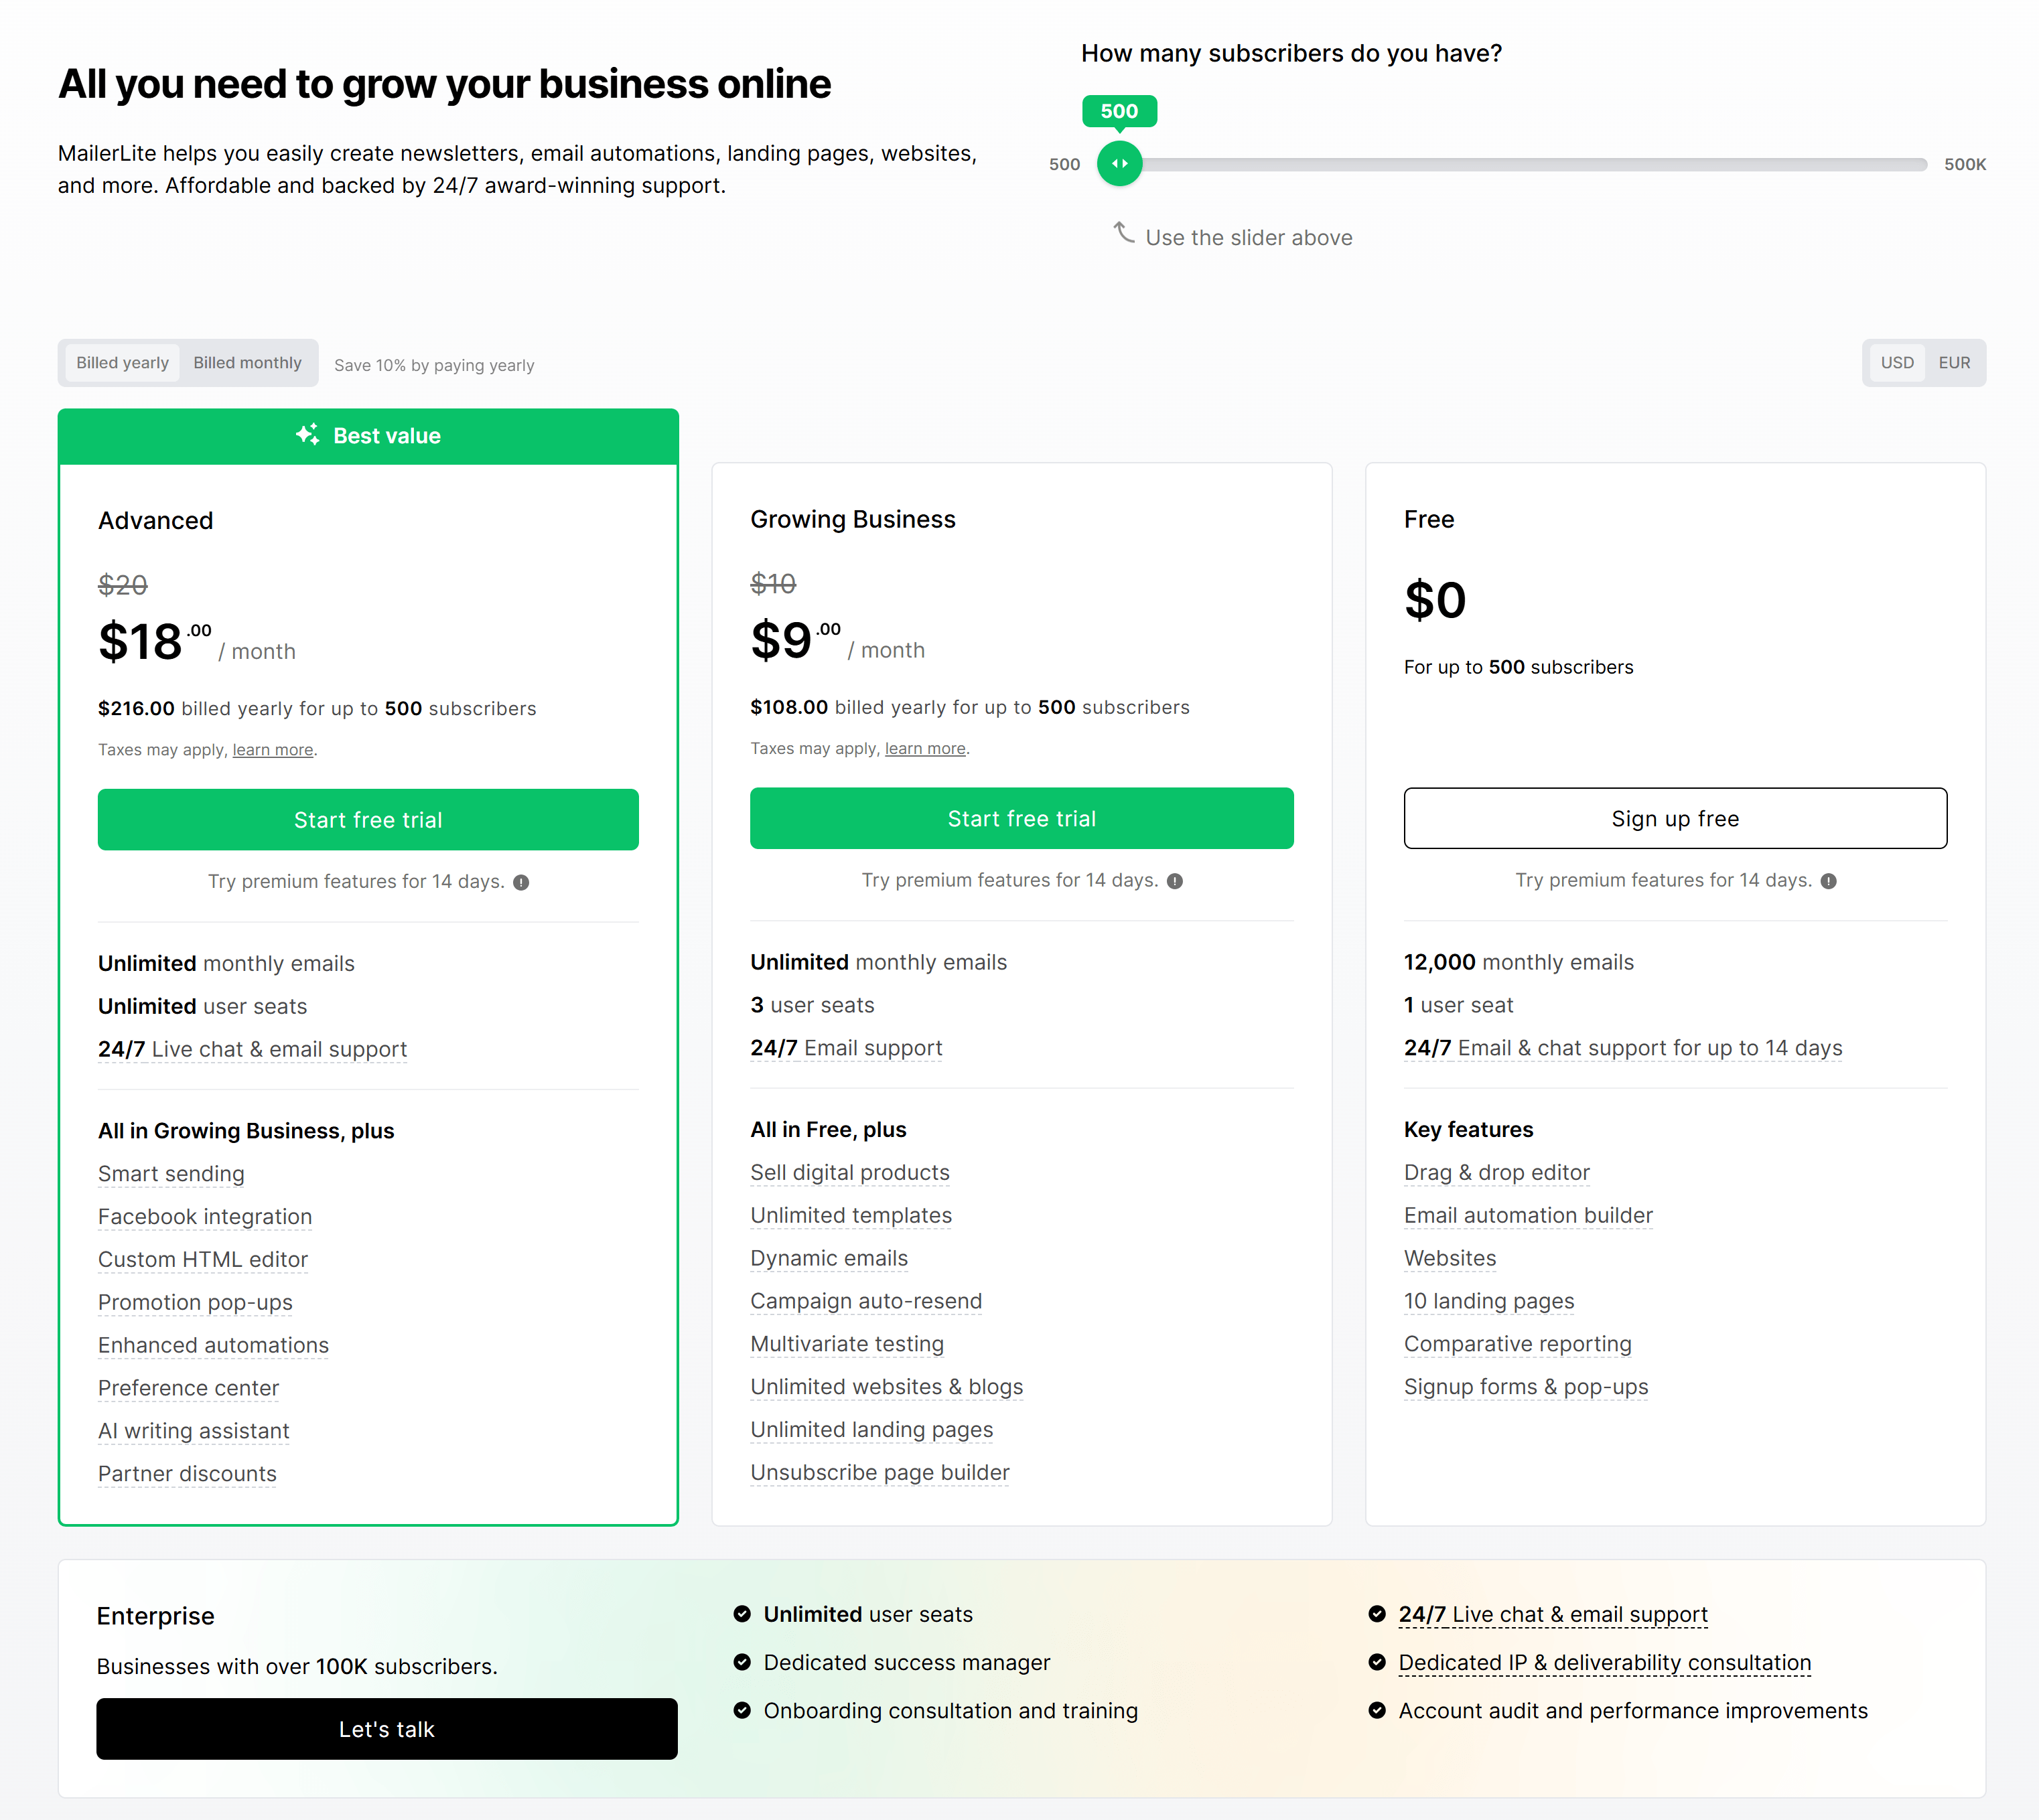Click the sparkles icon on the Best value banner
The width and height of the screenshot is (2039, 1820).
[x=307, y=434]
